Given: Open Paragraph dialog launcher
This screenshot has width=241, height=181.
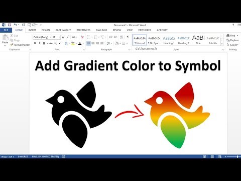Looking at the screenshot, I should 130,50.
